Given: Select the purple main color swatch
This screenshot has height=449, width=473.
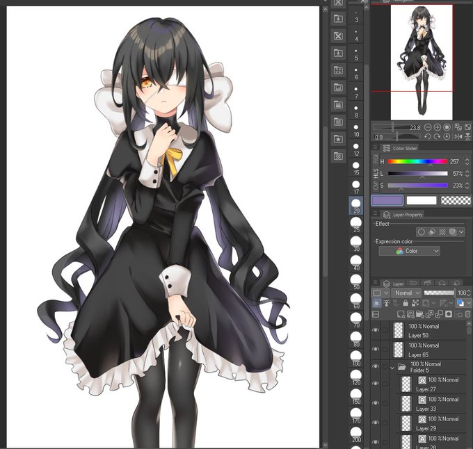Looking at the screenshot, I should tap(387, 200).
